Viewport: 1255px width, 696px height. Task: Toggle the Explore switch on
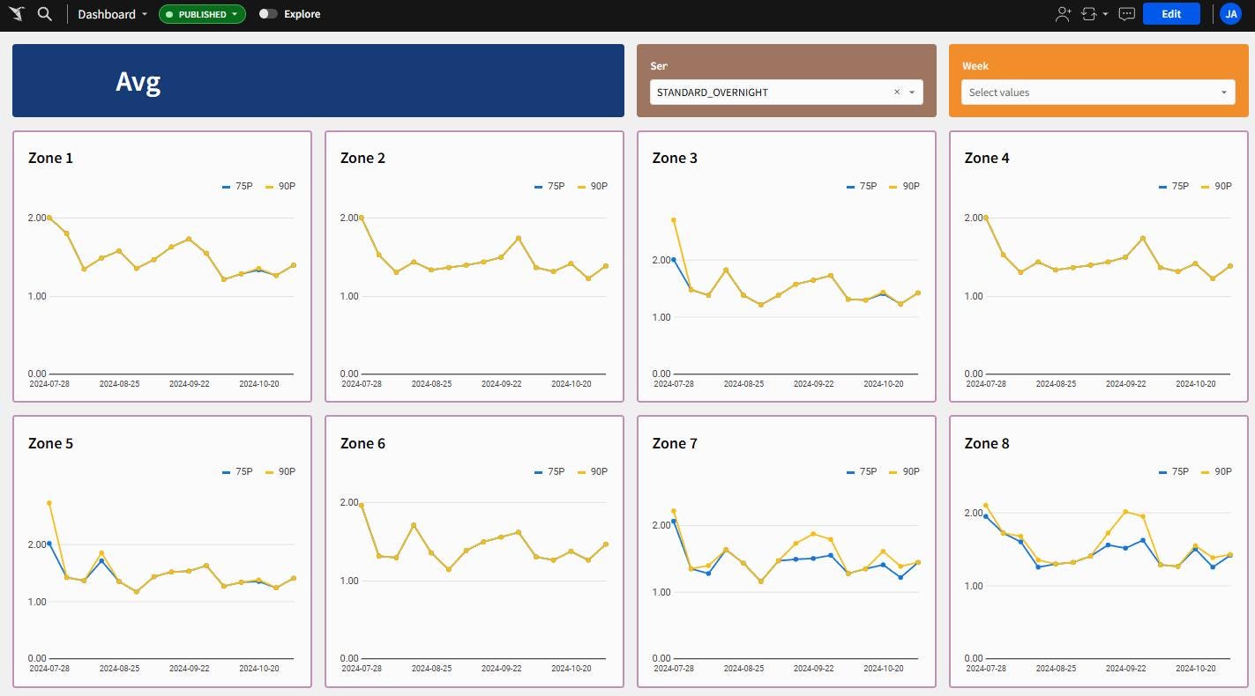(269, 13)
